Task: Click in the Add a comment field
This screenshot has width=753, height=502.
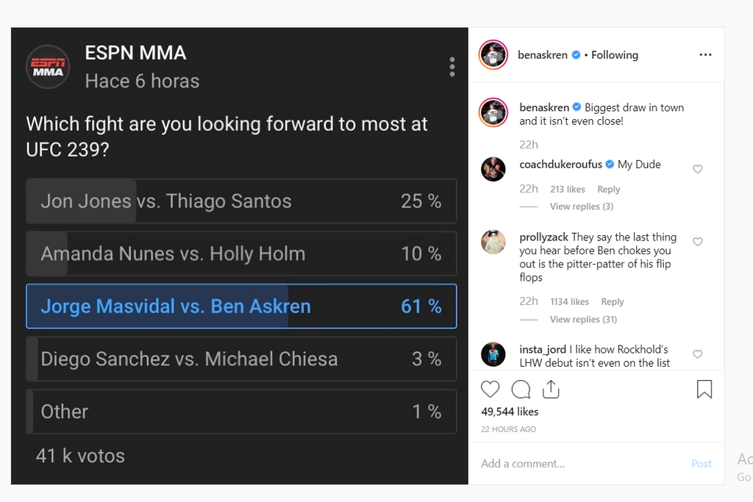Action: (x=581, y=464)
